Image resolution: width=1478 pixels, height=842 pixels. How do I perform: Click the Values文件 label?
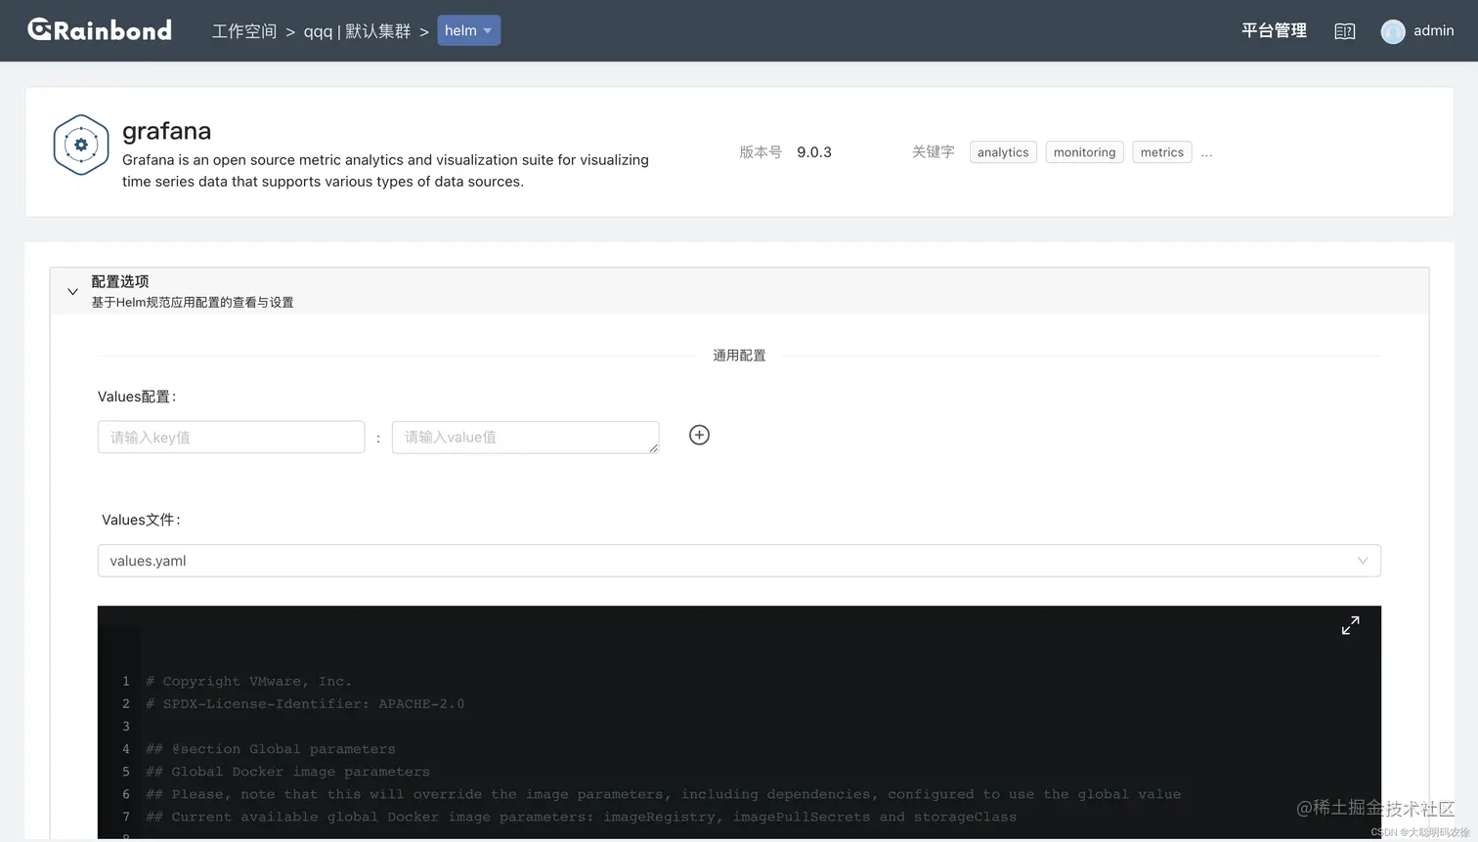coord(141,520)
